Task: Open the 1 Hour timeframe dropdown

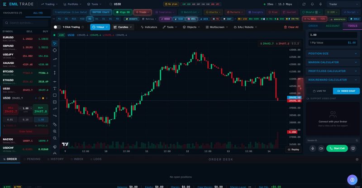Action: [100, 27]
